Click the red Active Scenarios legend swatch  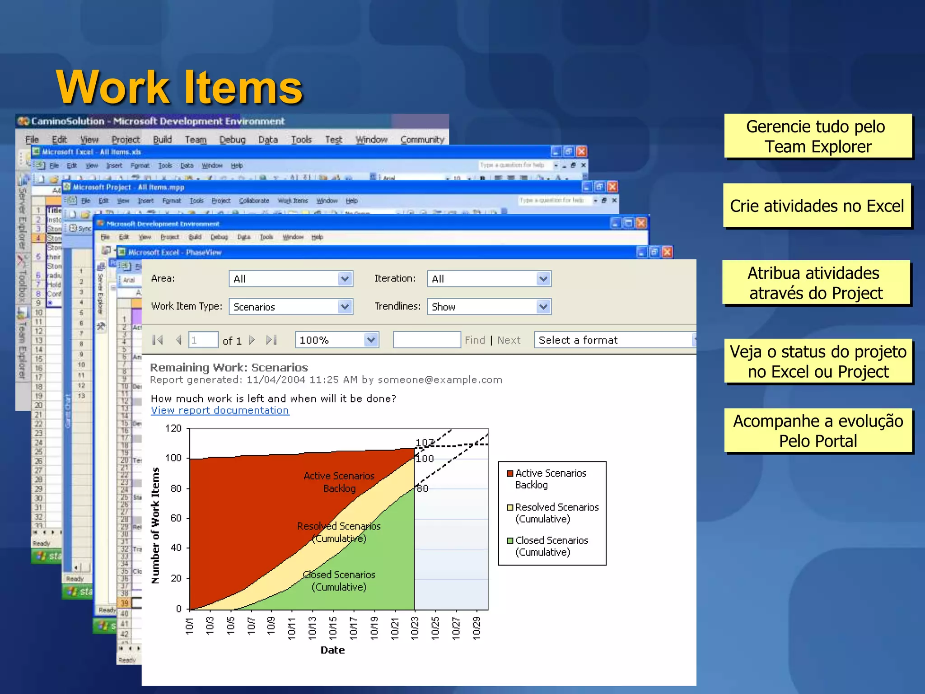510,474
